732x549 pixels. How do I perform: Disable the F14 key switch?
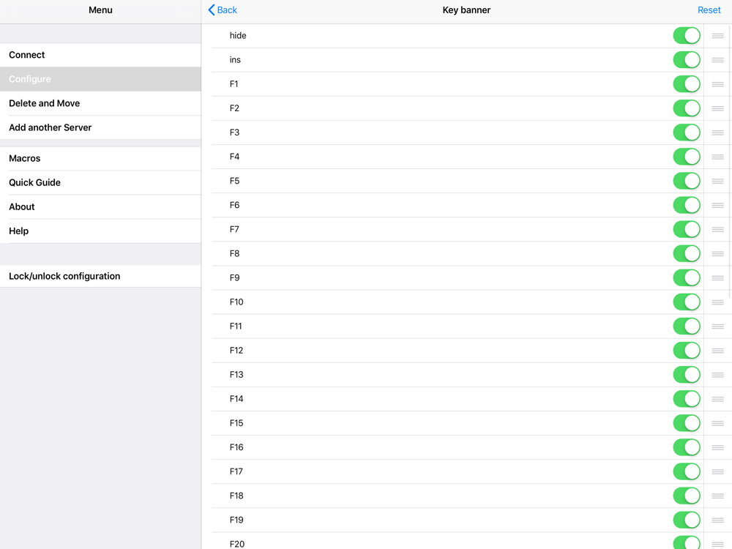click(687, 399)
